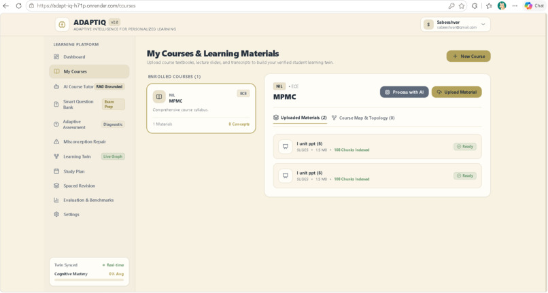
Task: Click the Learning Twin branch icon
Action: click(x=56, y=156)
